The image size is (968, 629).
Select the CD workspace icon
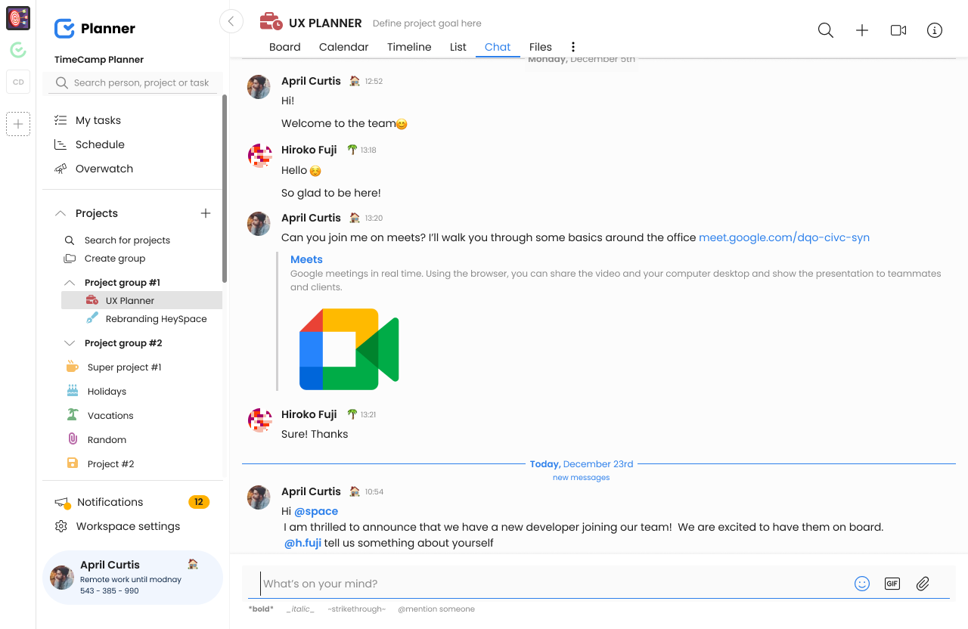point(17,82)
